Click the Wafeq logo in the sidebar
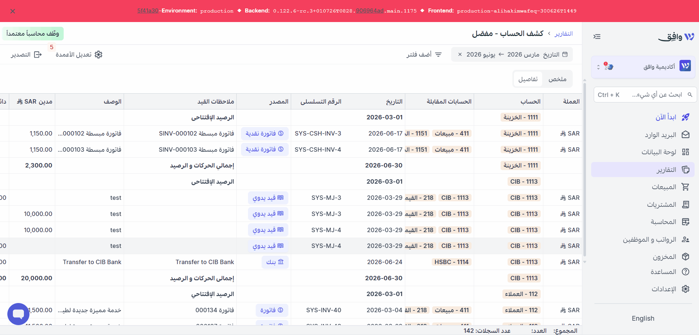This screenshot has height=335, width=699. tap(676, 36)
